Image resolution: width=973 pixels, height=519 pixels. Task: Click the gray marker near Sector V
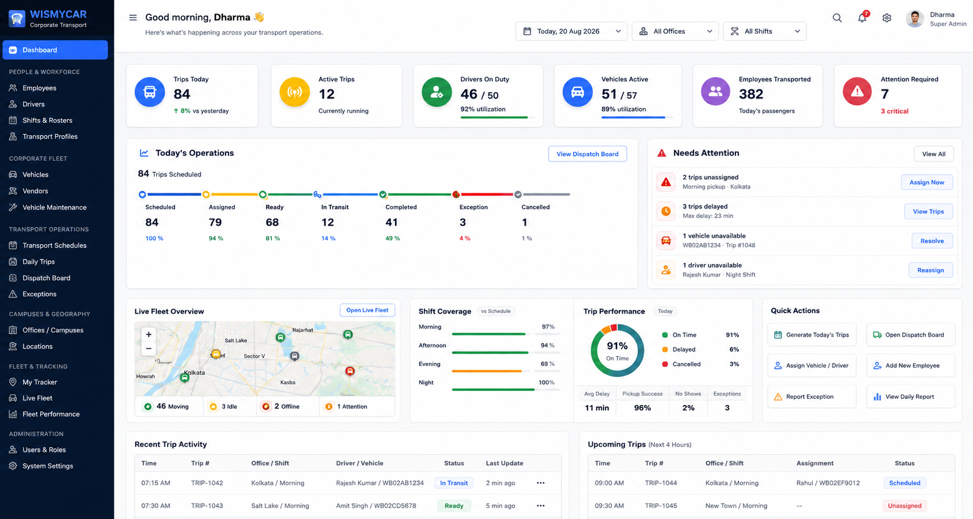tap(295, 356)
